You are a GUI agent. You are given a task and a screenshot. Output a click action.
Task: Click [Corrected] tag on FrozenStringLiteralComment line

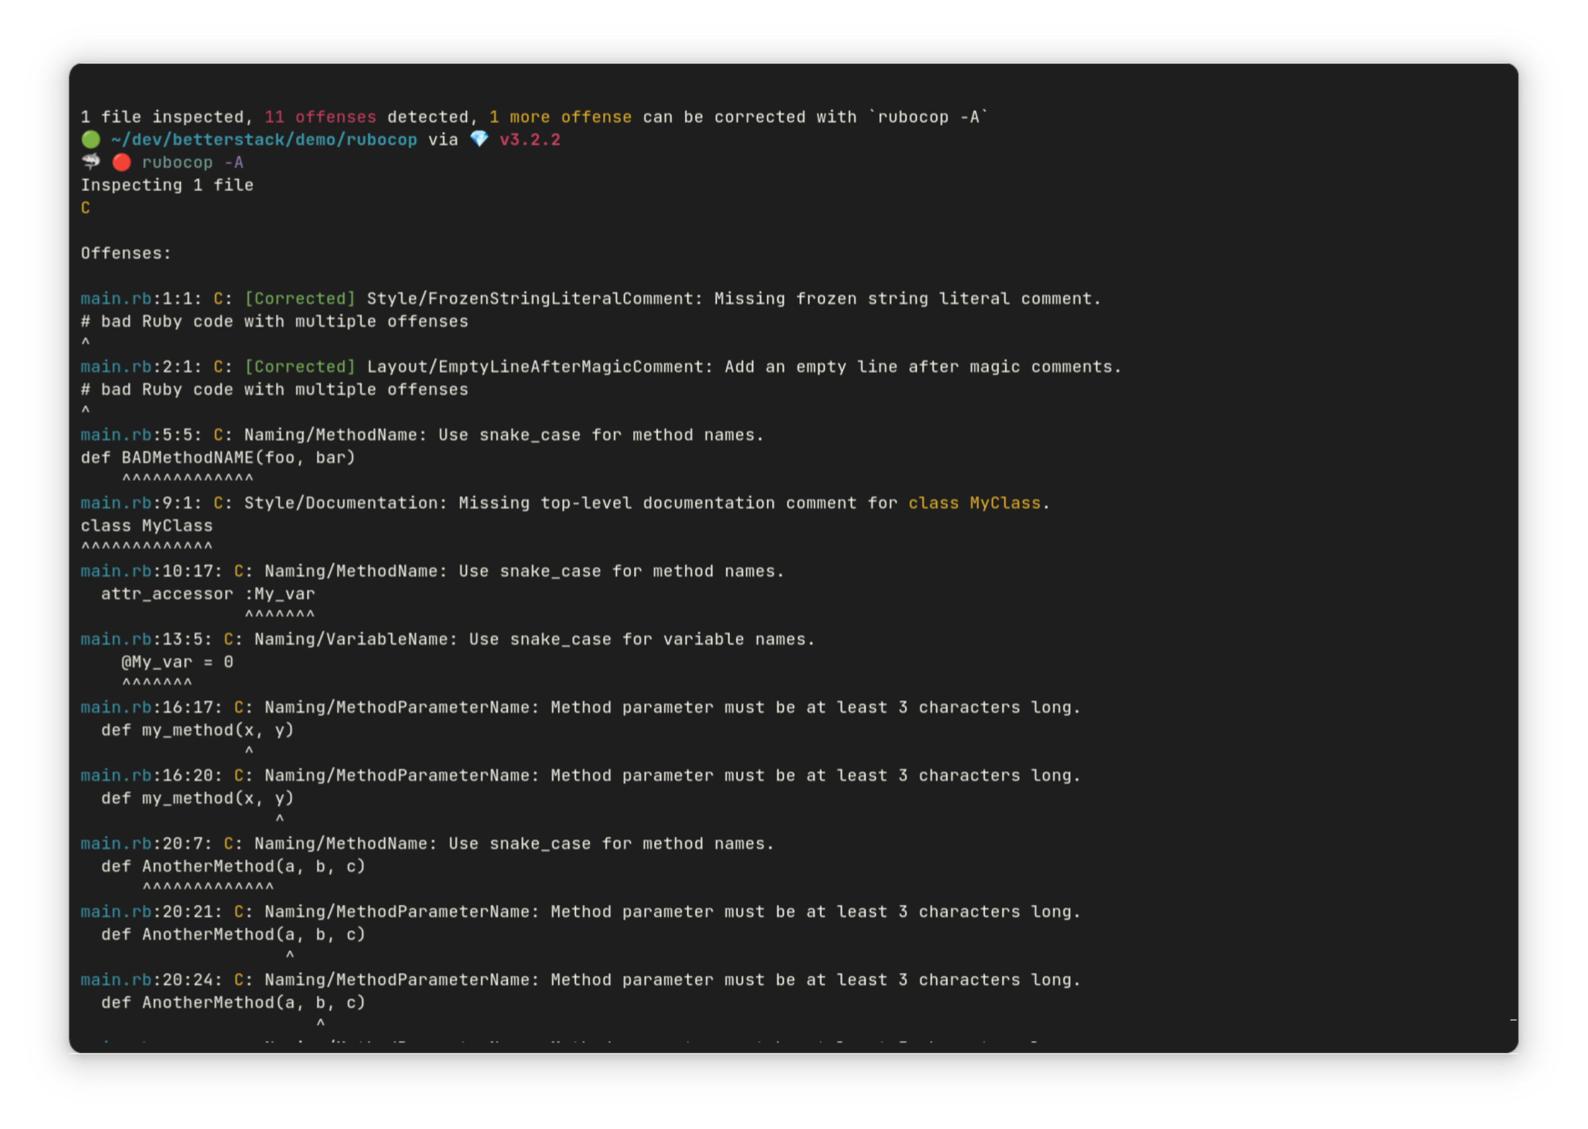300,299
